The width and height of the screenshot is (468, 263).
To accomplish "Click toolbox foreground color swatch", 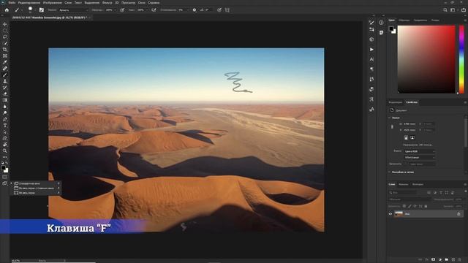I will click(3, 168).
